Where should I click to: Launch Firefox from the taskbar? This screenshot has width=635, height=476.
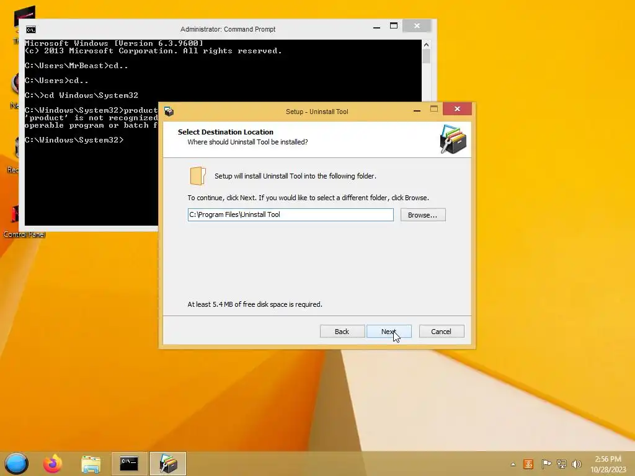53,464
